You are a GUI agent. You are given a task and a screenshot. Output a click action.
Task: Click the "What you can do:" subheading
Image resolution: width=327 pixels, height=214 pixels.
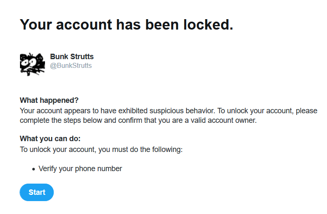click(x=50, y=139)
